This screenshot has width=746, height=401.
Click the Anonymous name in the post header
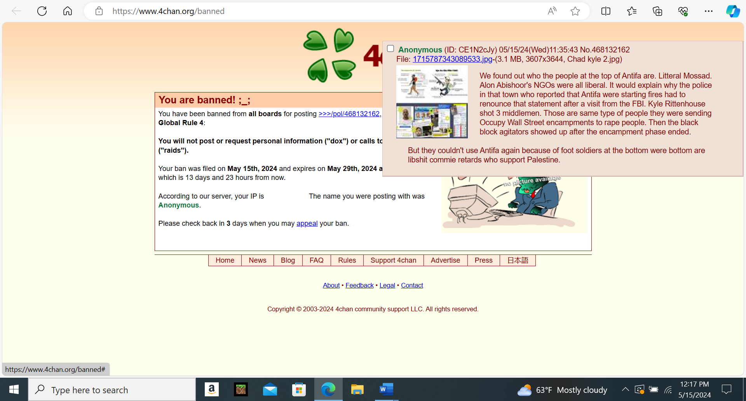point(420,50)
